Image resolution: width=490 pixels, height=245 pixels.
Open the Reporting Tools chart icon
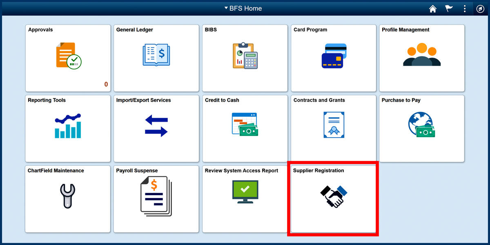(x=68, y=126)
